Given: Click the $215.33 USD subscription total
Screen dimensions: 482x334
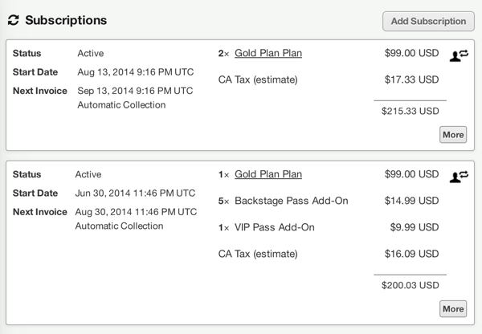Looking at the screenshot, I should pos(410,111).
